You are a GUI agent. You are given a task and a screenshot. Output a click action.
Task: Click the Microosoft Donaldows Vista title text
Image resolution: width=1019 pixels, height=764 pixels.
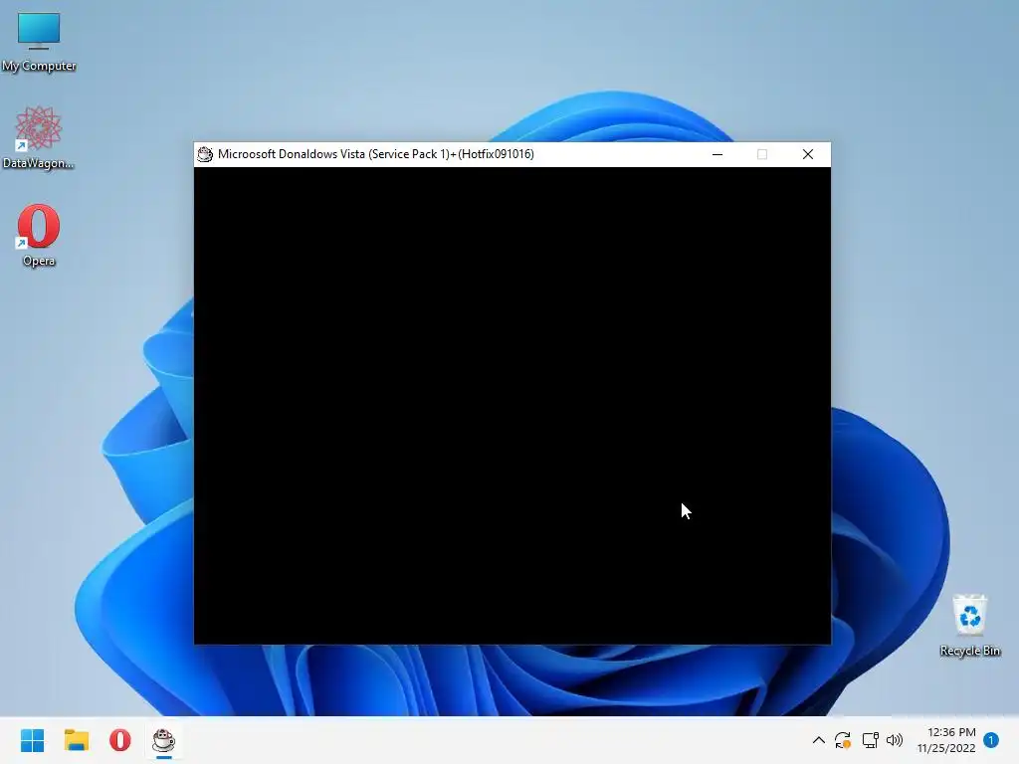pyautogui.click(x=375, y=154)
